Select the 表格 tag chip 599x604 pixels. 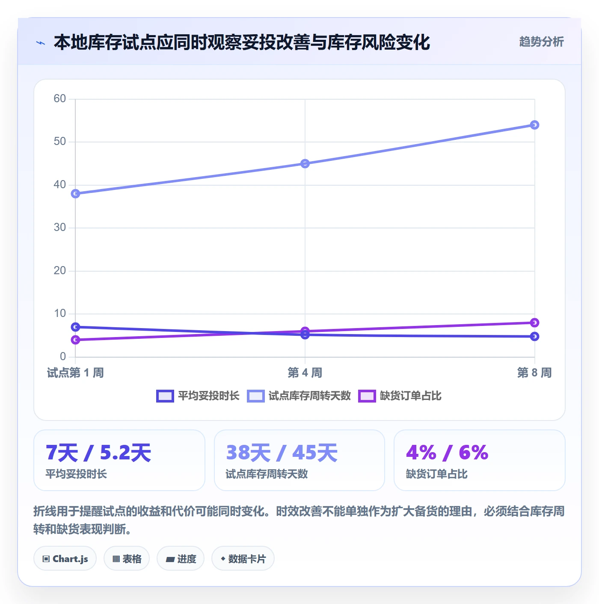point(127,558)
